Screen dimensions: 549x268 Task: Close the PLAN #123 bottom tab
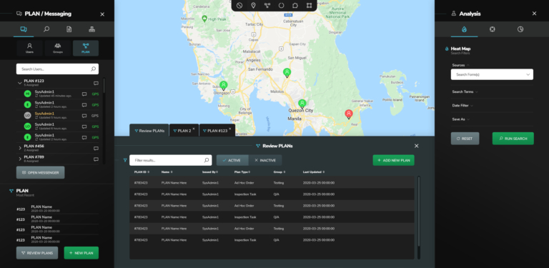tap(230, 129)
